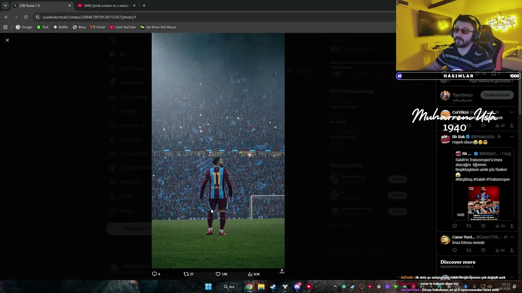The height and width of the screenshot is (293, 522).
Task: Open the Blerp bookmark
Action: pyautogui.click(x=80, y=27)
